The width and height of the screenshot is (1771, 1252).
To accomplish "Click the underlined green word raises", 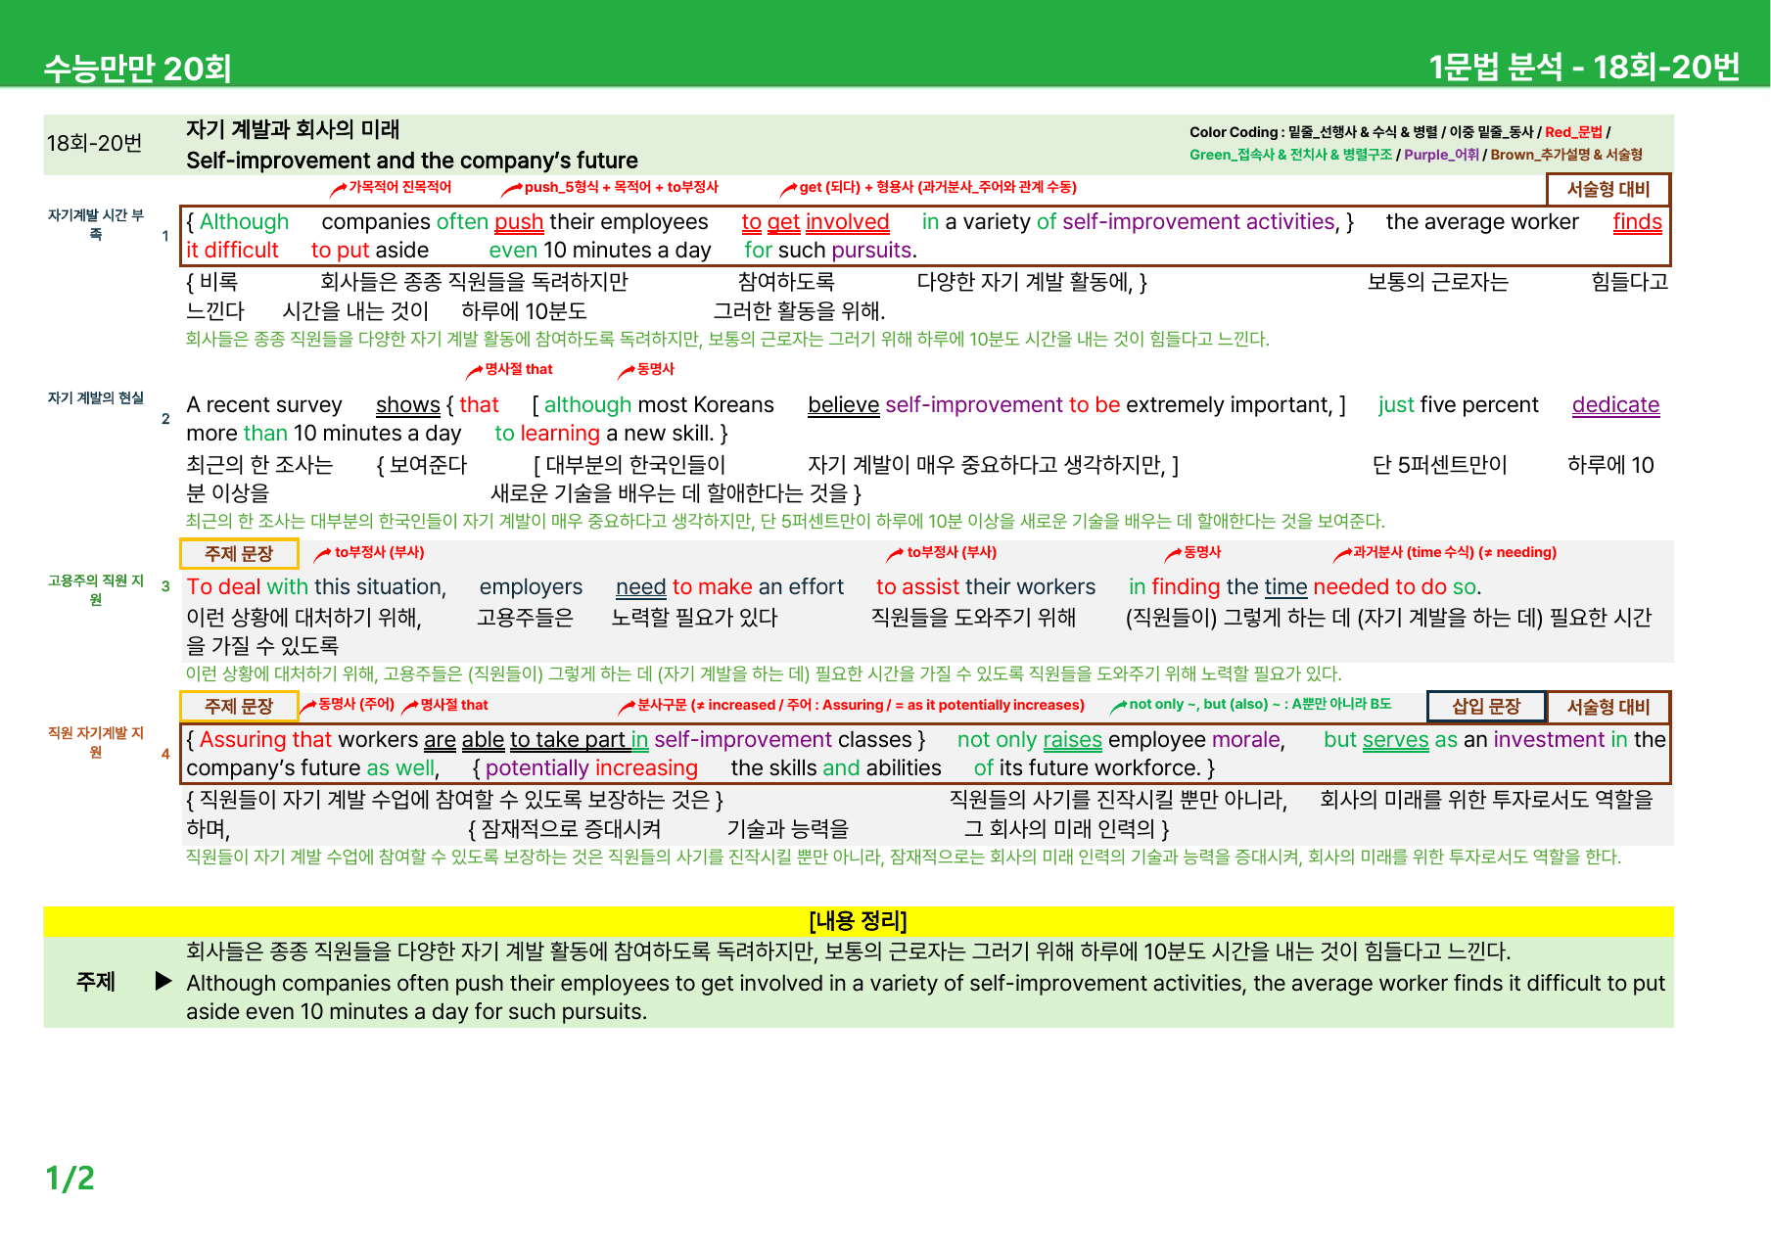I will coord(1072,740).
